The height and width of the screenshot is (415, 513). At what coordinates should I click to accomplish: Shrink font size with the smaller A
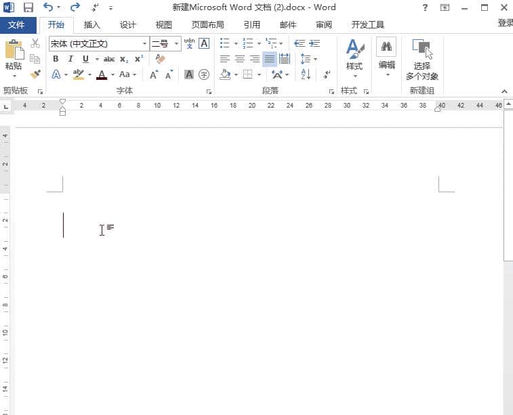(x=169, y=75)
